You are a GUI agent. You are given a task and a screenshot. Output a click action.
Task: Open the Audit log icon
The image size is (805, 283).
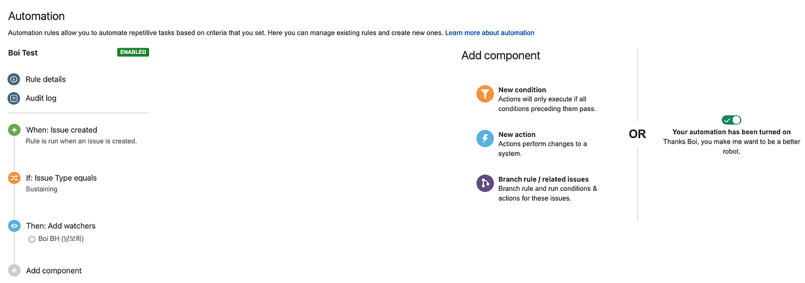coord(14,99)
